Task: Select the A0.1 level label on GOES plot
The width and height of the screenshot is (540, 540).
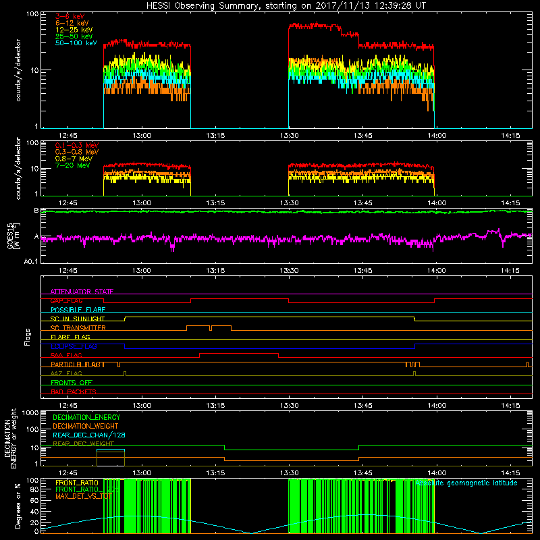Action: [x=31, y=262]
